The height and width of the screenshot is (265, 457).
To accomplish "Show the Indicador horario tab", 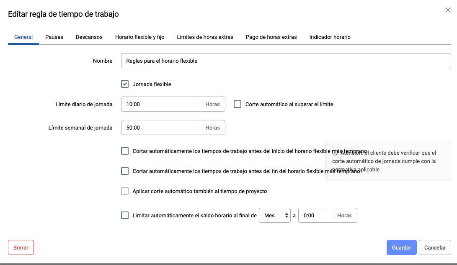I will coord(330,37).
